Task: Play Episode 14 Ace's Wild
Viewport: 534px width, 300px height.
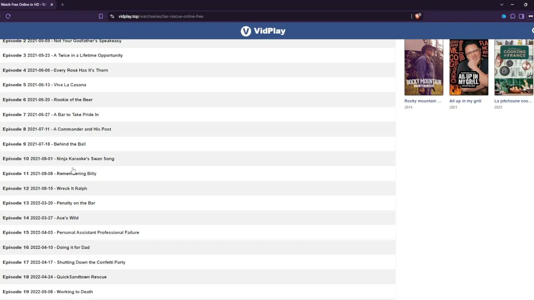Action: coord(198,218)
